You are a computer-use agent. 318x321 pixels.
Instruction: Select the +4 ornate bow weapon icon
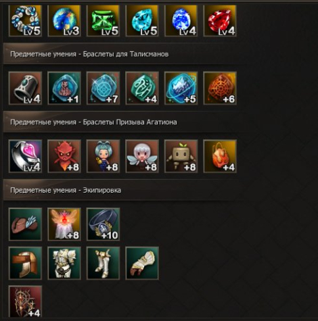coord(25,302)
